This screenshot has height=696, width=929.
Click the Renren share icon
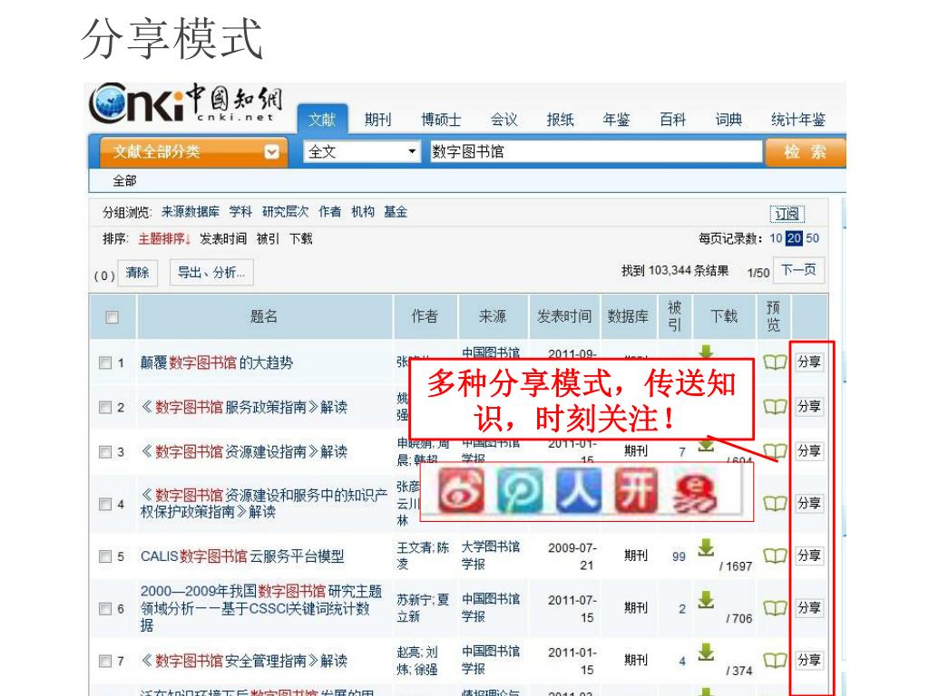[578, 490]
